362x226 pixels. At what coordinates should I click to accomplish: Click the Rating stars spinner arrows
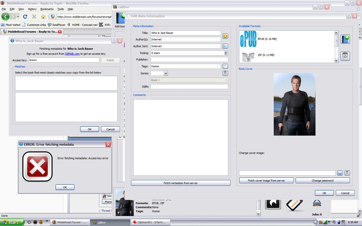(226, 53)
